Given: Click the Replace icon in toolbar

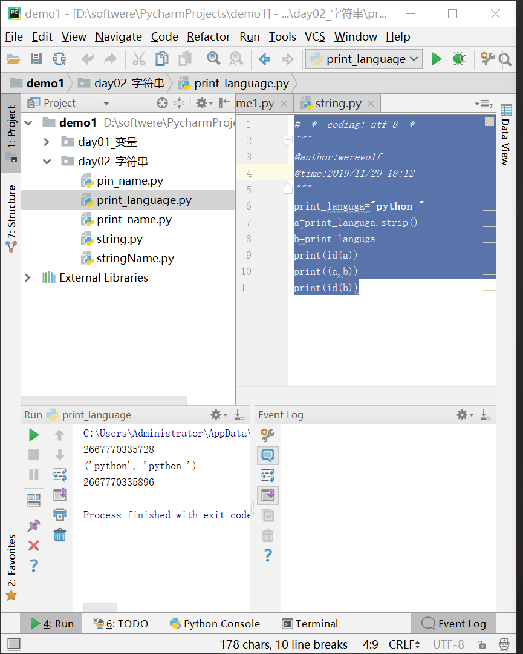Looking at the screenshot, I should [236, 59].
